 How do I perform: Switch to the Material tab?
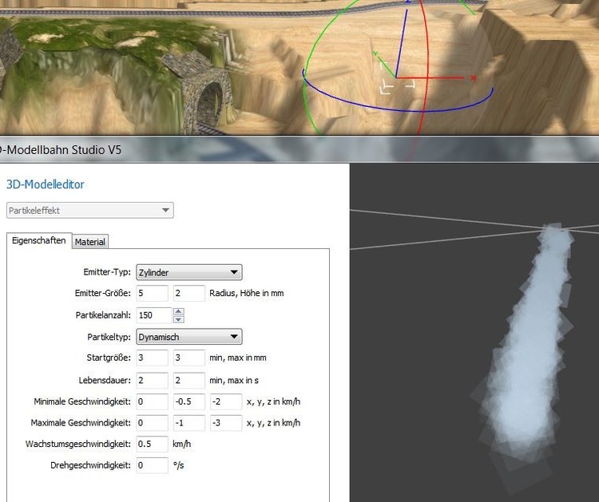(90, 242)
